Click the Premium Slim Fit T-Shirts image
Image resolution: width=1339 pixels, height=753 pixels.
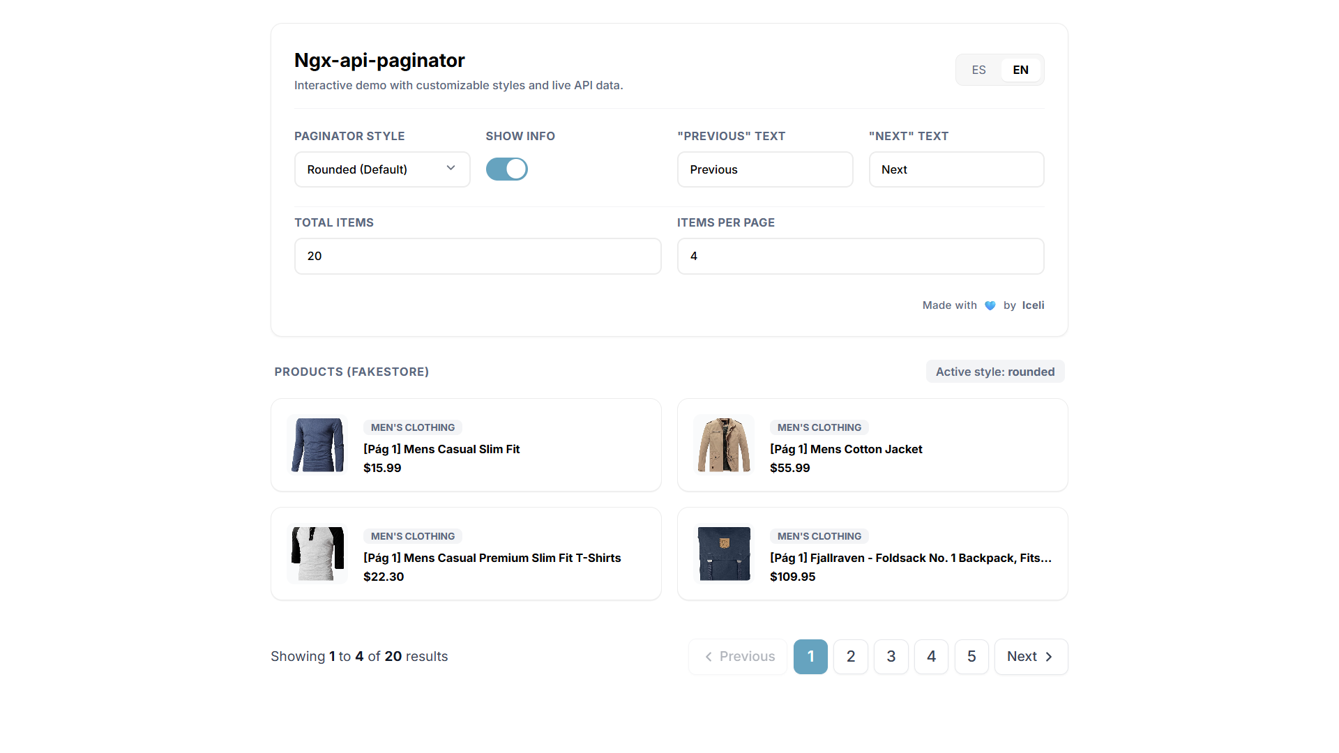[x=317, y=554]
